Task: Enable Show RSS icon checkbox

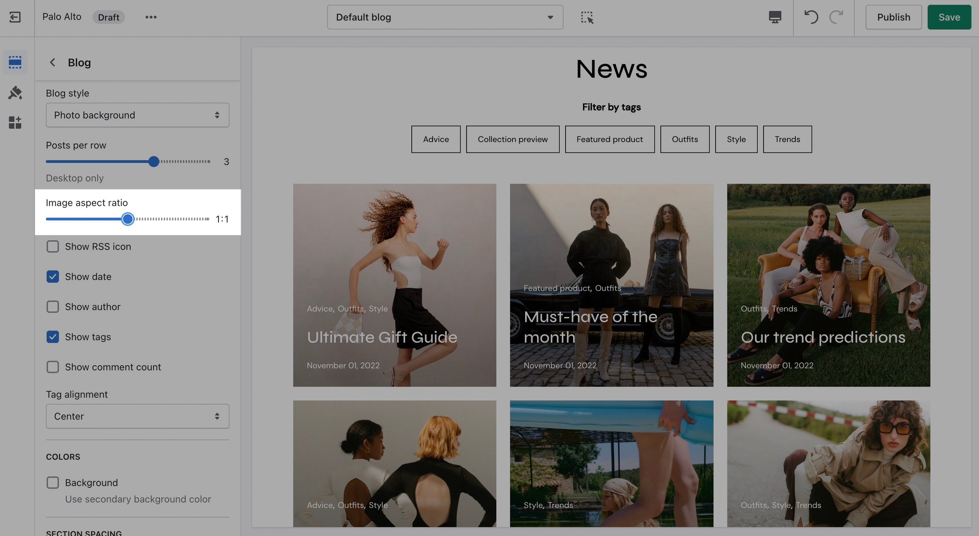Action: coord(53,246)
